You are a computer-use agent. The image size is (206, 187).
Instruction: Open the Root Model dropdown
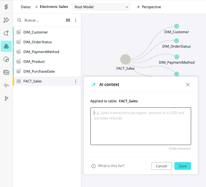101,7
